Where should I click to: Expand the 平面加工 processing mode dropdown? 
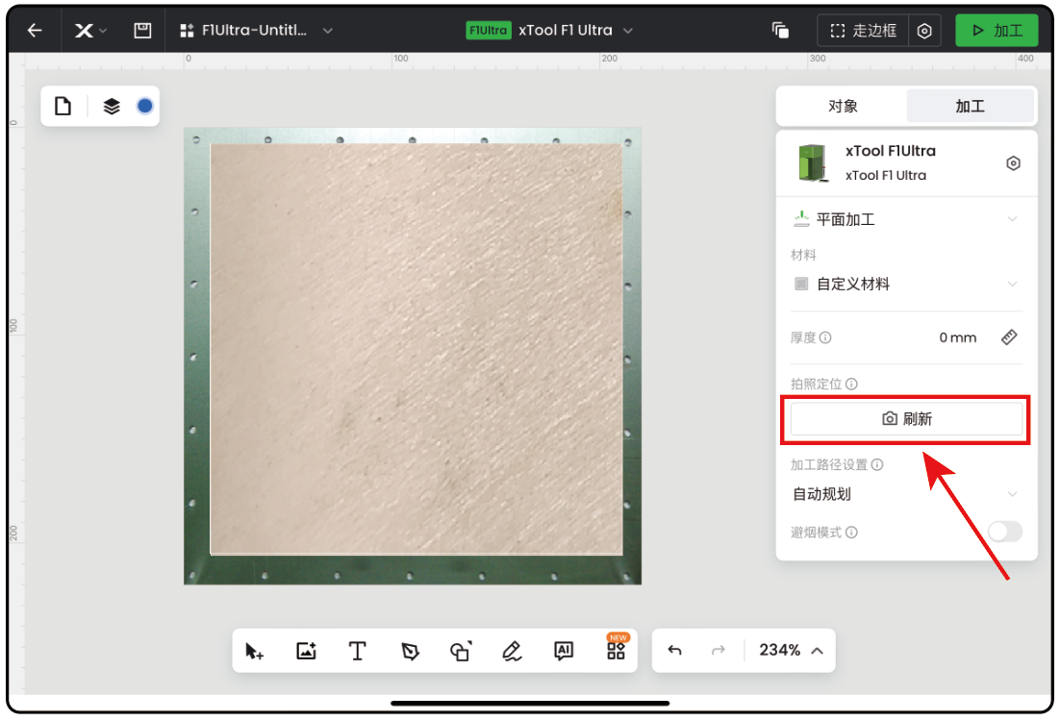point(906,219)
